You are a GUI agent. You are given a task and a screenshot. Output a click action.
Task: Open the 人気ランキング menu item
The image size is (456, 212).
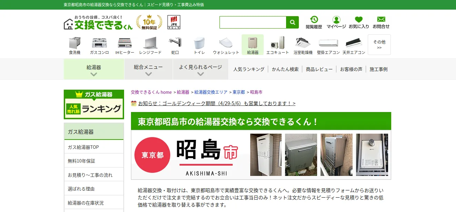[249, 69]
